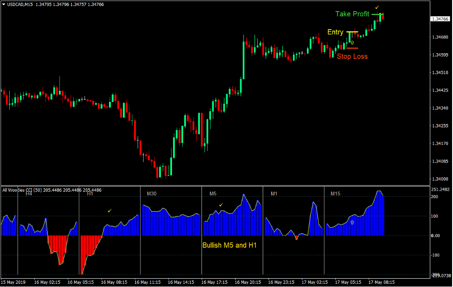453x287 pixels.
Task: Click the Take Profit text label
Action: (352, 14)
